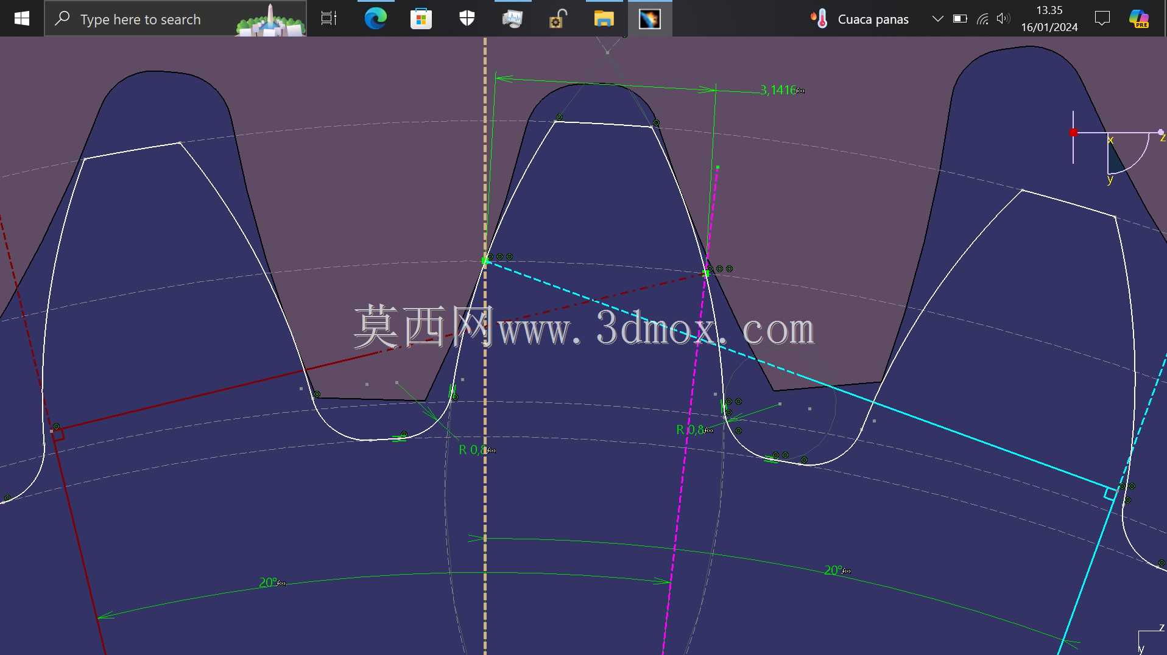Click the active CATIA taskbar icon
Viewport: 1167px width, 655px height.
click(649, 18)
